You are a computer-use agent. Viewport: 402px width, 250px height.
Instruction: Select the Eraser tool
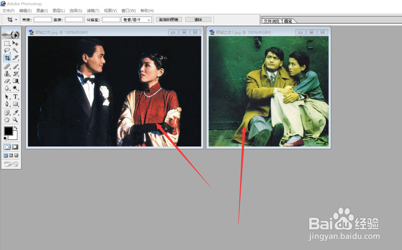7,81
